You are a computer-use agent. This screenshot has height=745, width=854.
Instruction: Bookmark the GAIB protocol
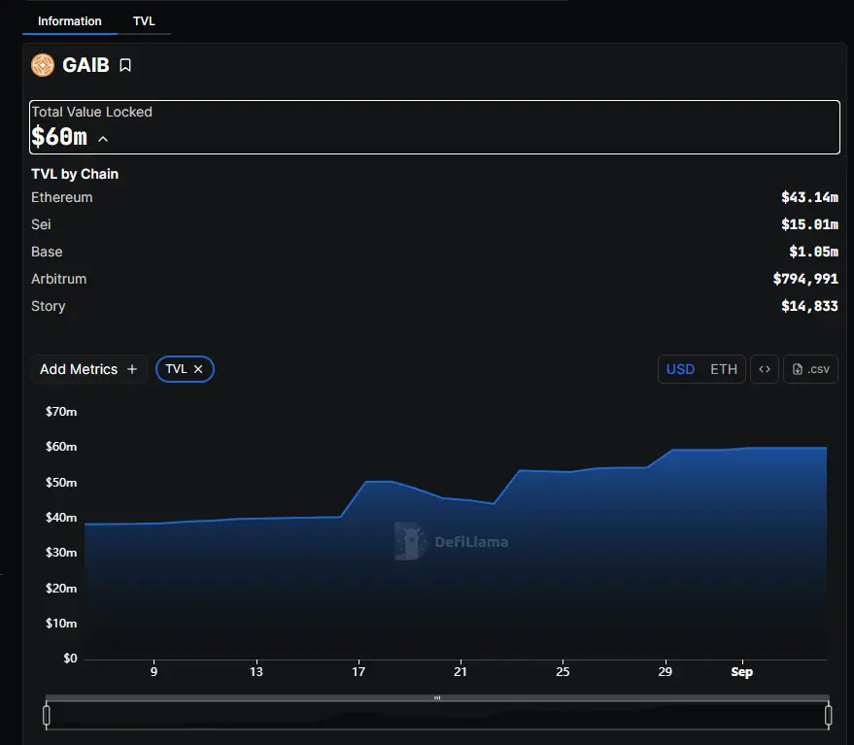pyautogui.click(x=125, y=65)
